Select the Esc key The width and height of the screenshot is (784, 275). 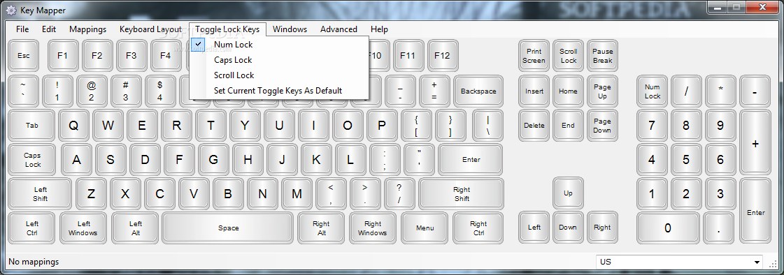click(x=24, y=55)
